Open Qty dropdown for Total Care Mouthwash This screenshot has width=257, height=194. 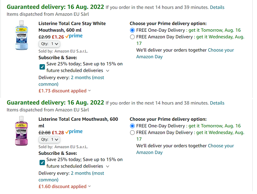(49, 139)
